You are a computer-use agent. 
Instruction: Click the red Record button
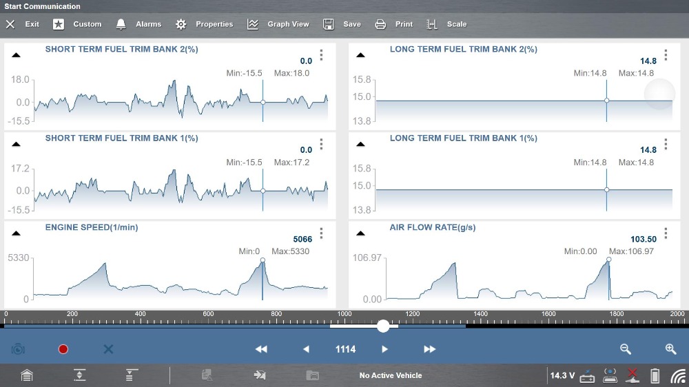point(63,349)
